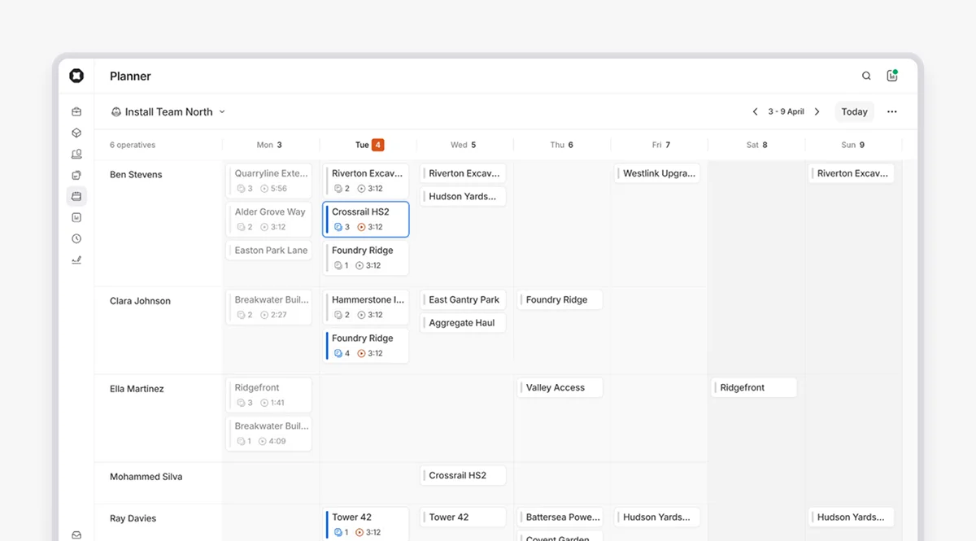Screen dimensions: 976x541
Task: Select the Sat 8 column header
Action: click(756, 145)
